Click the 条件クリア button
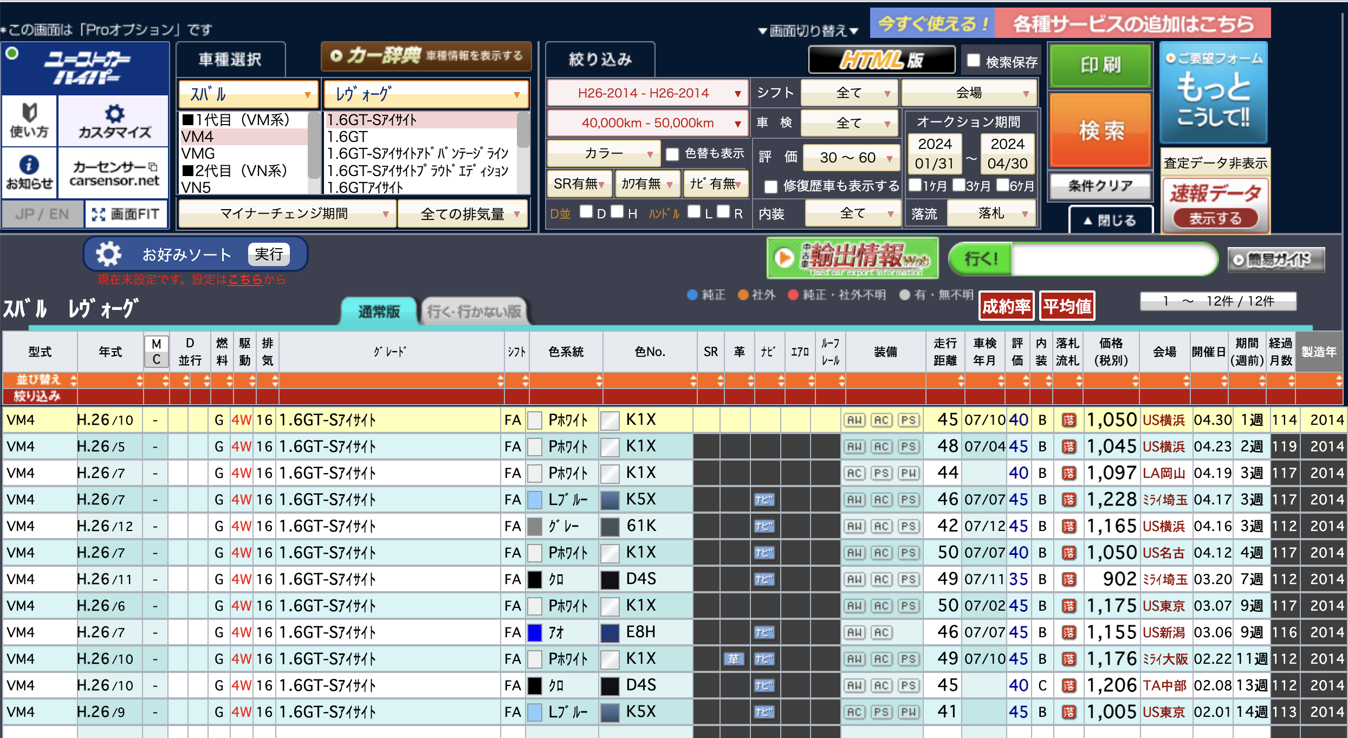The image size is (1348, 738). pyautogui.click(x=1100, y=186)
